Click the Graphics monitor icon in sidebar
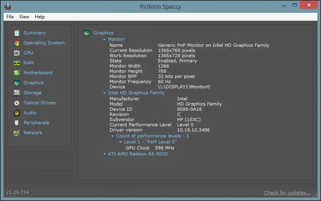This screenshot has width=321, height=201. tap(17, 83)
